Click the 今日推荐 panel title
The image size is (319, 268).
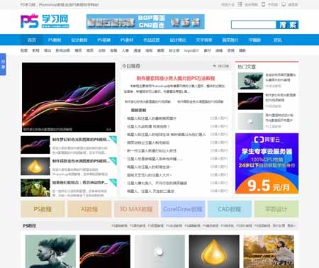click(131, 66)
